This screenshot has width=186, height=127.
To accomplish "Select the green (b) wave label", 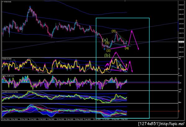I will [x=107, y=55].
